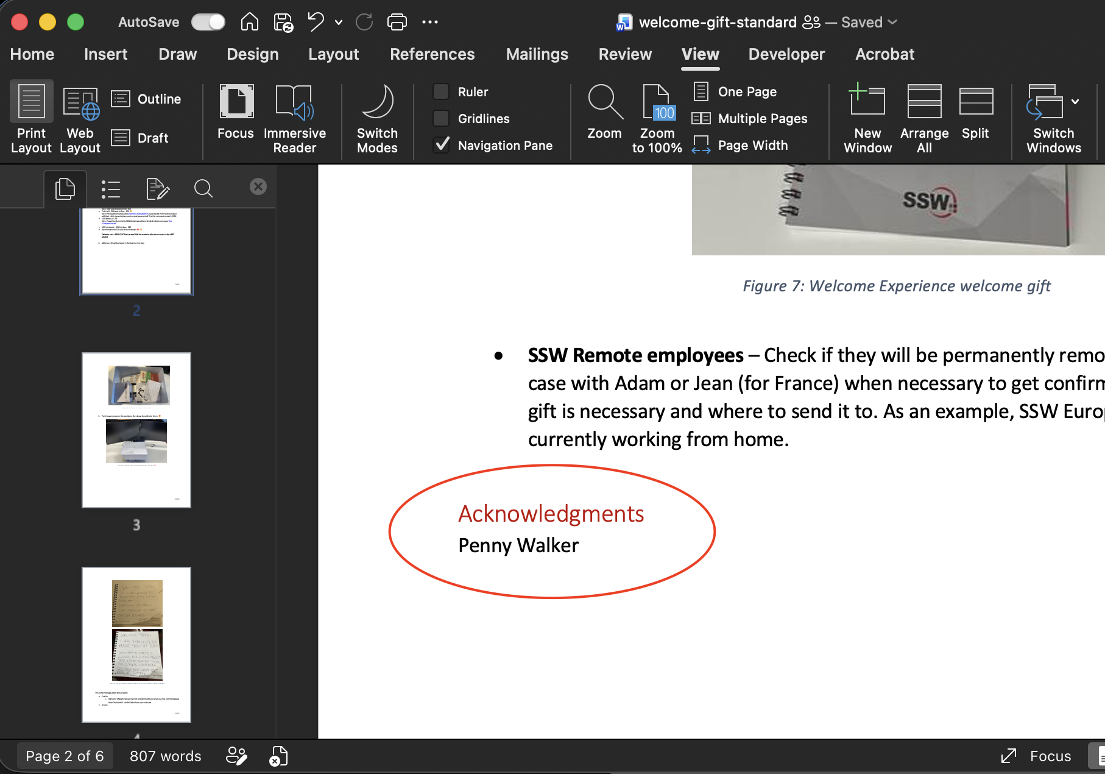This screenshot has width=1105, height=774.
Task: Open Immersive Reader view
Action: tap(295, 118)
